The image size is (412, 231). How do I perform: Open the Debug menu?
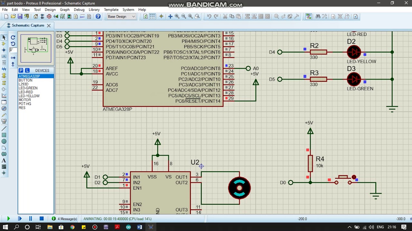tap(79, 10)
